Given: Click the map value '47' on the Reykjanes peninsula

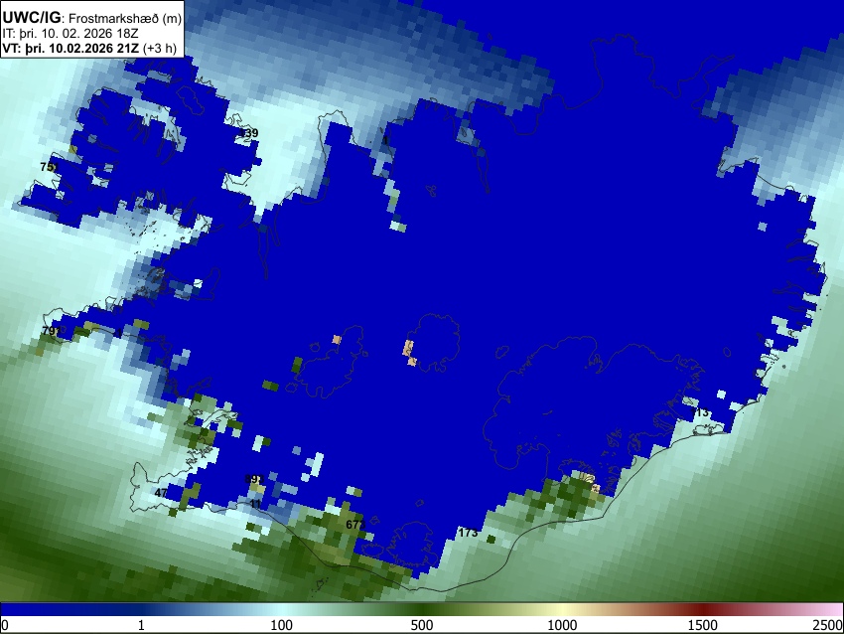Looking at the screenshot, I should [161, 492].
